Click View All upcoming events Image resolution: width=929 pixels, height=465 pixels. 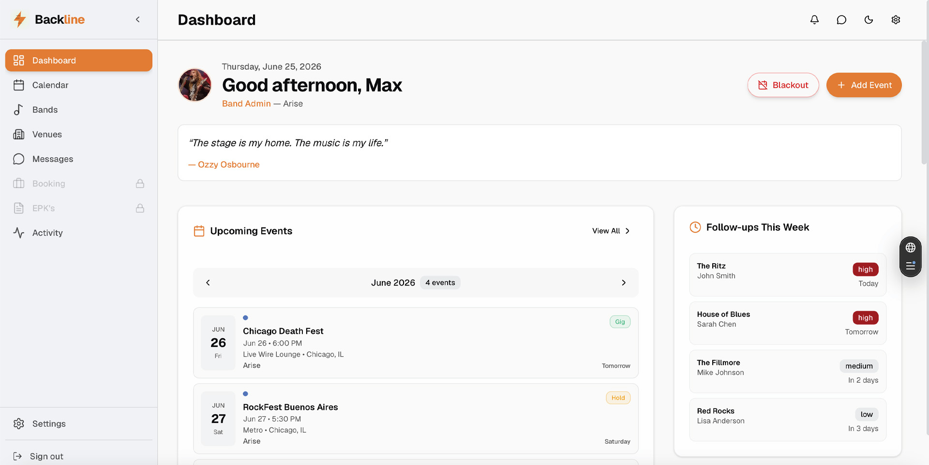tap(611, 231)
